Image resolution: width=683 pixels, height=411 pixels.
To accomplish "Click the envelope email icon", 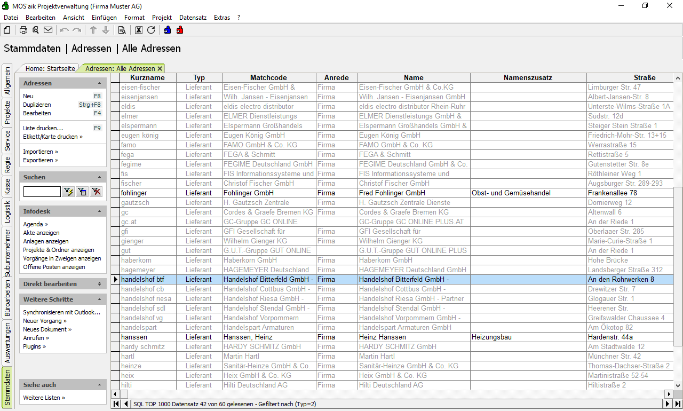I will click(x=48, y=30).
